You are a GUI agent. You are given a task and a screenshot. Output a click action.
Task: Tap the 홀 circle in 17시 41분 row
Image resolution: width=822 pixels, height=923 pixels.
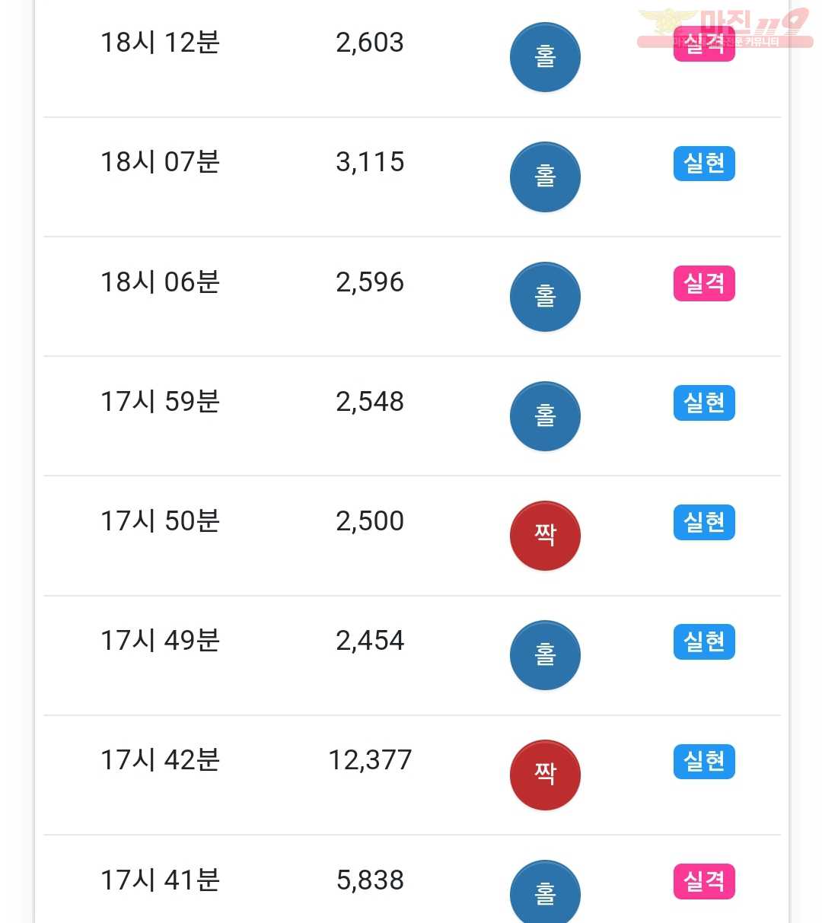(x=545, y=892)
